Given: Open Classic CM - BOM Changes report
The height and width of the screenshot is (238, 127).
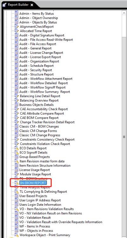Looking at the screenshot, I should 39,127.
